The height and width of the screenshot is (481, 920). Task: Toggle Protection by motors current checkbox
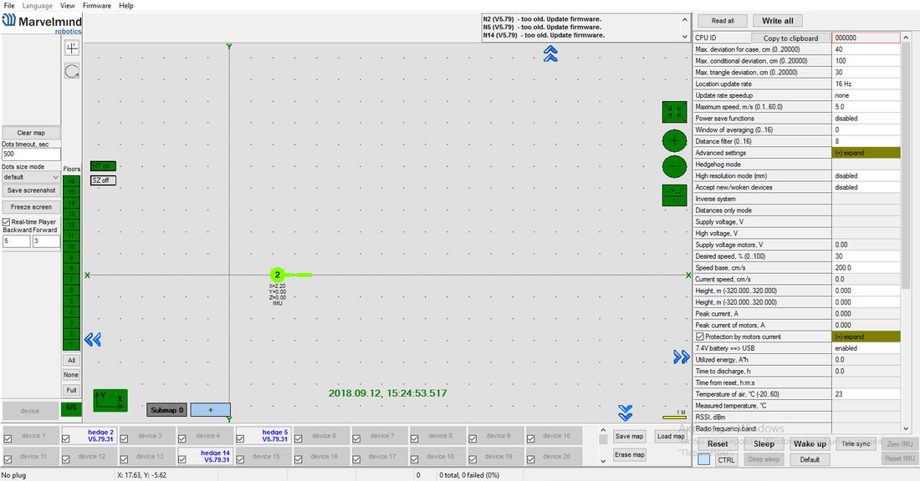[x=700, y=337]
